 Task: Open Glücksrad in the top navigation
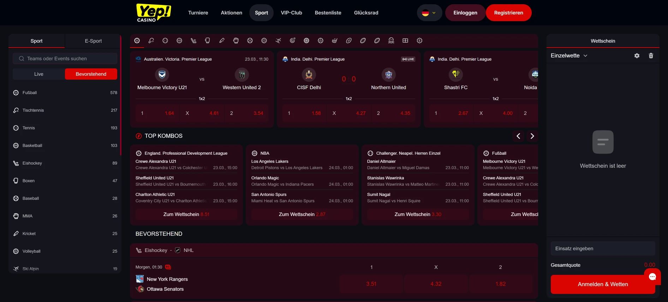(366, 13)
